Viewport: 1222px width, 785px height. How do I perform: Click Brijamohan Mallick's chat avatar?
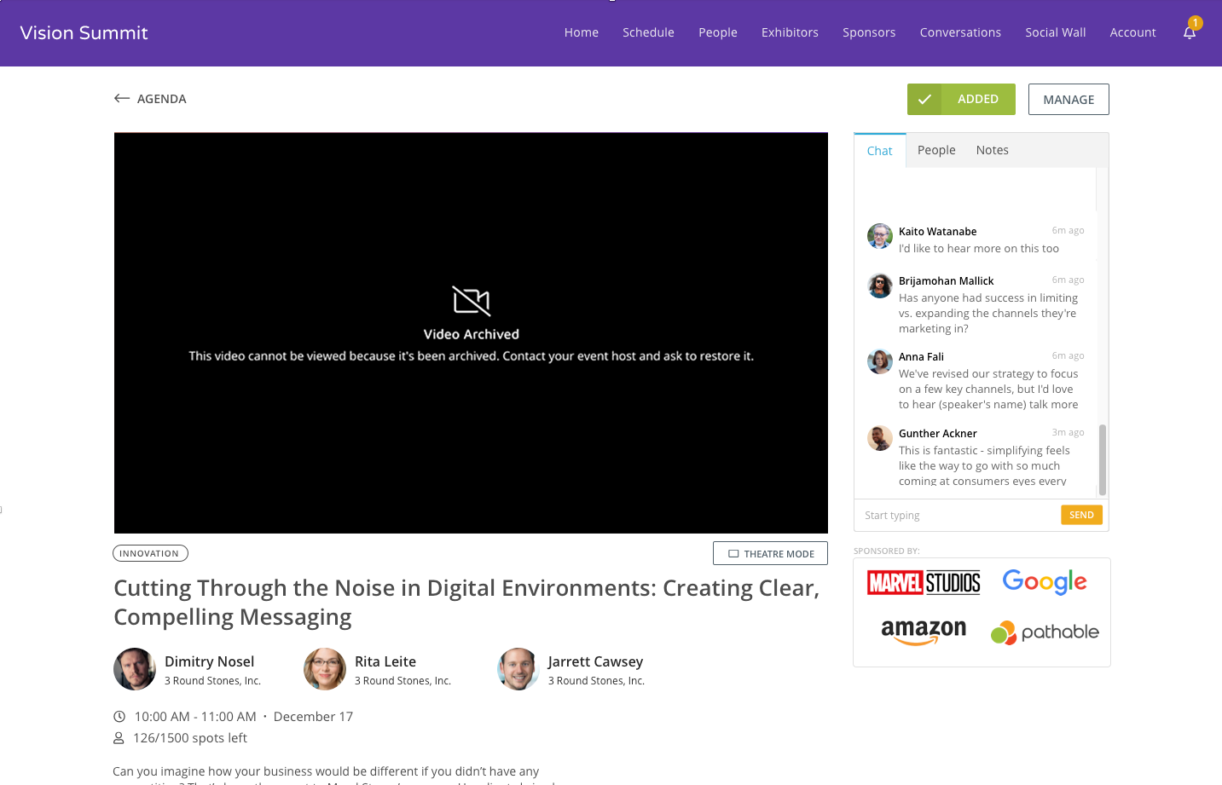880,286
